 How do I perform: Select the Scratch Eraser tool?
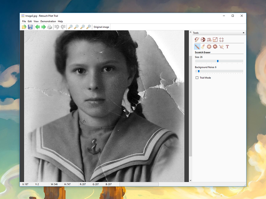197,47
